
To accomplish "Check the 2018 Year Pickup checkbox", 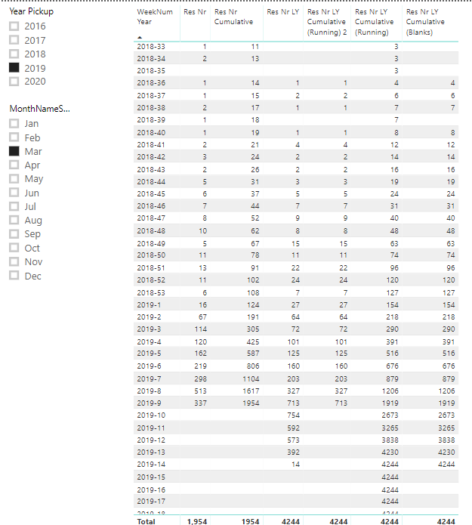I will [14, 54].
